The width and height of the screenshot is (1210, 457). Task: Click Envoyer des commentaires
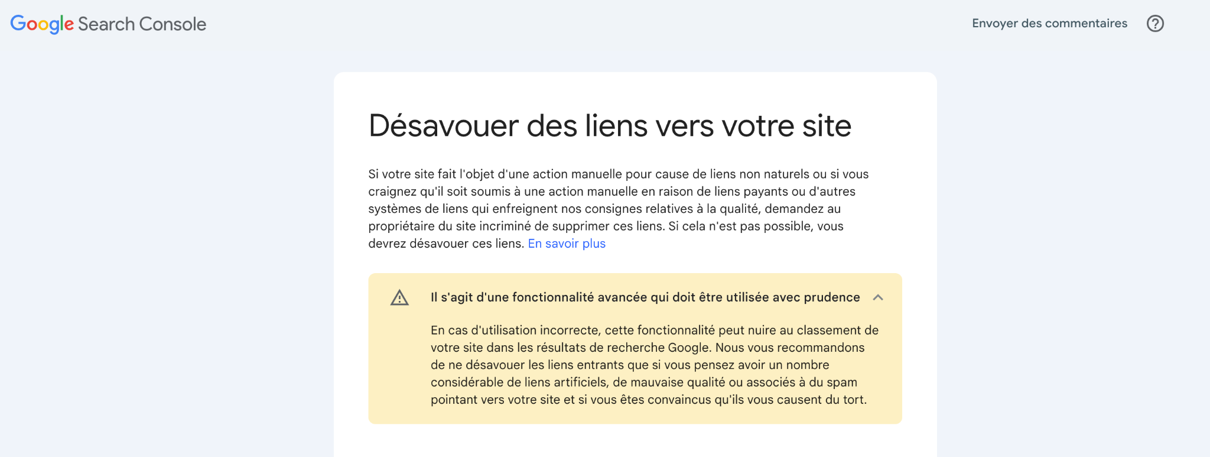pyautogui.click(x=1049, y=24)
